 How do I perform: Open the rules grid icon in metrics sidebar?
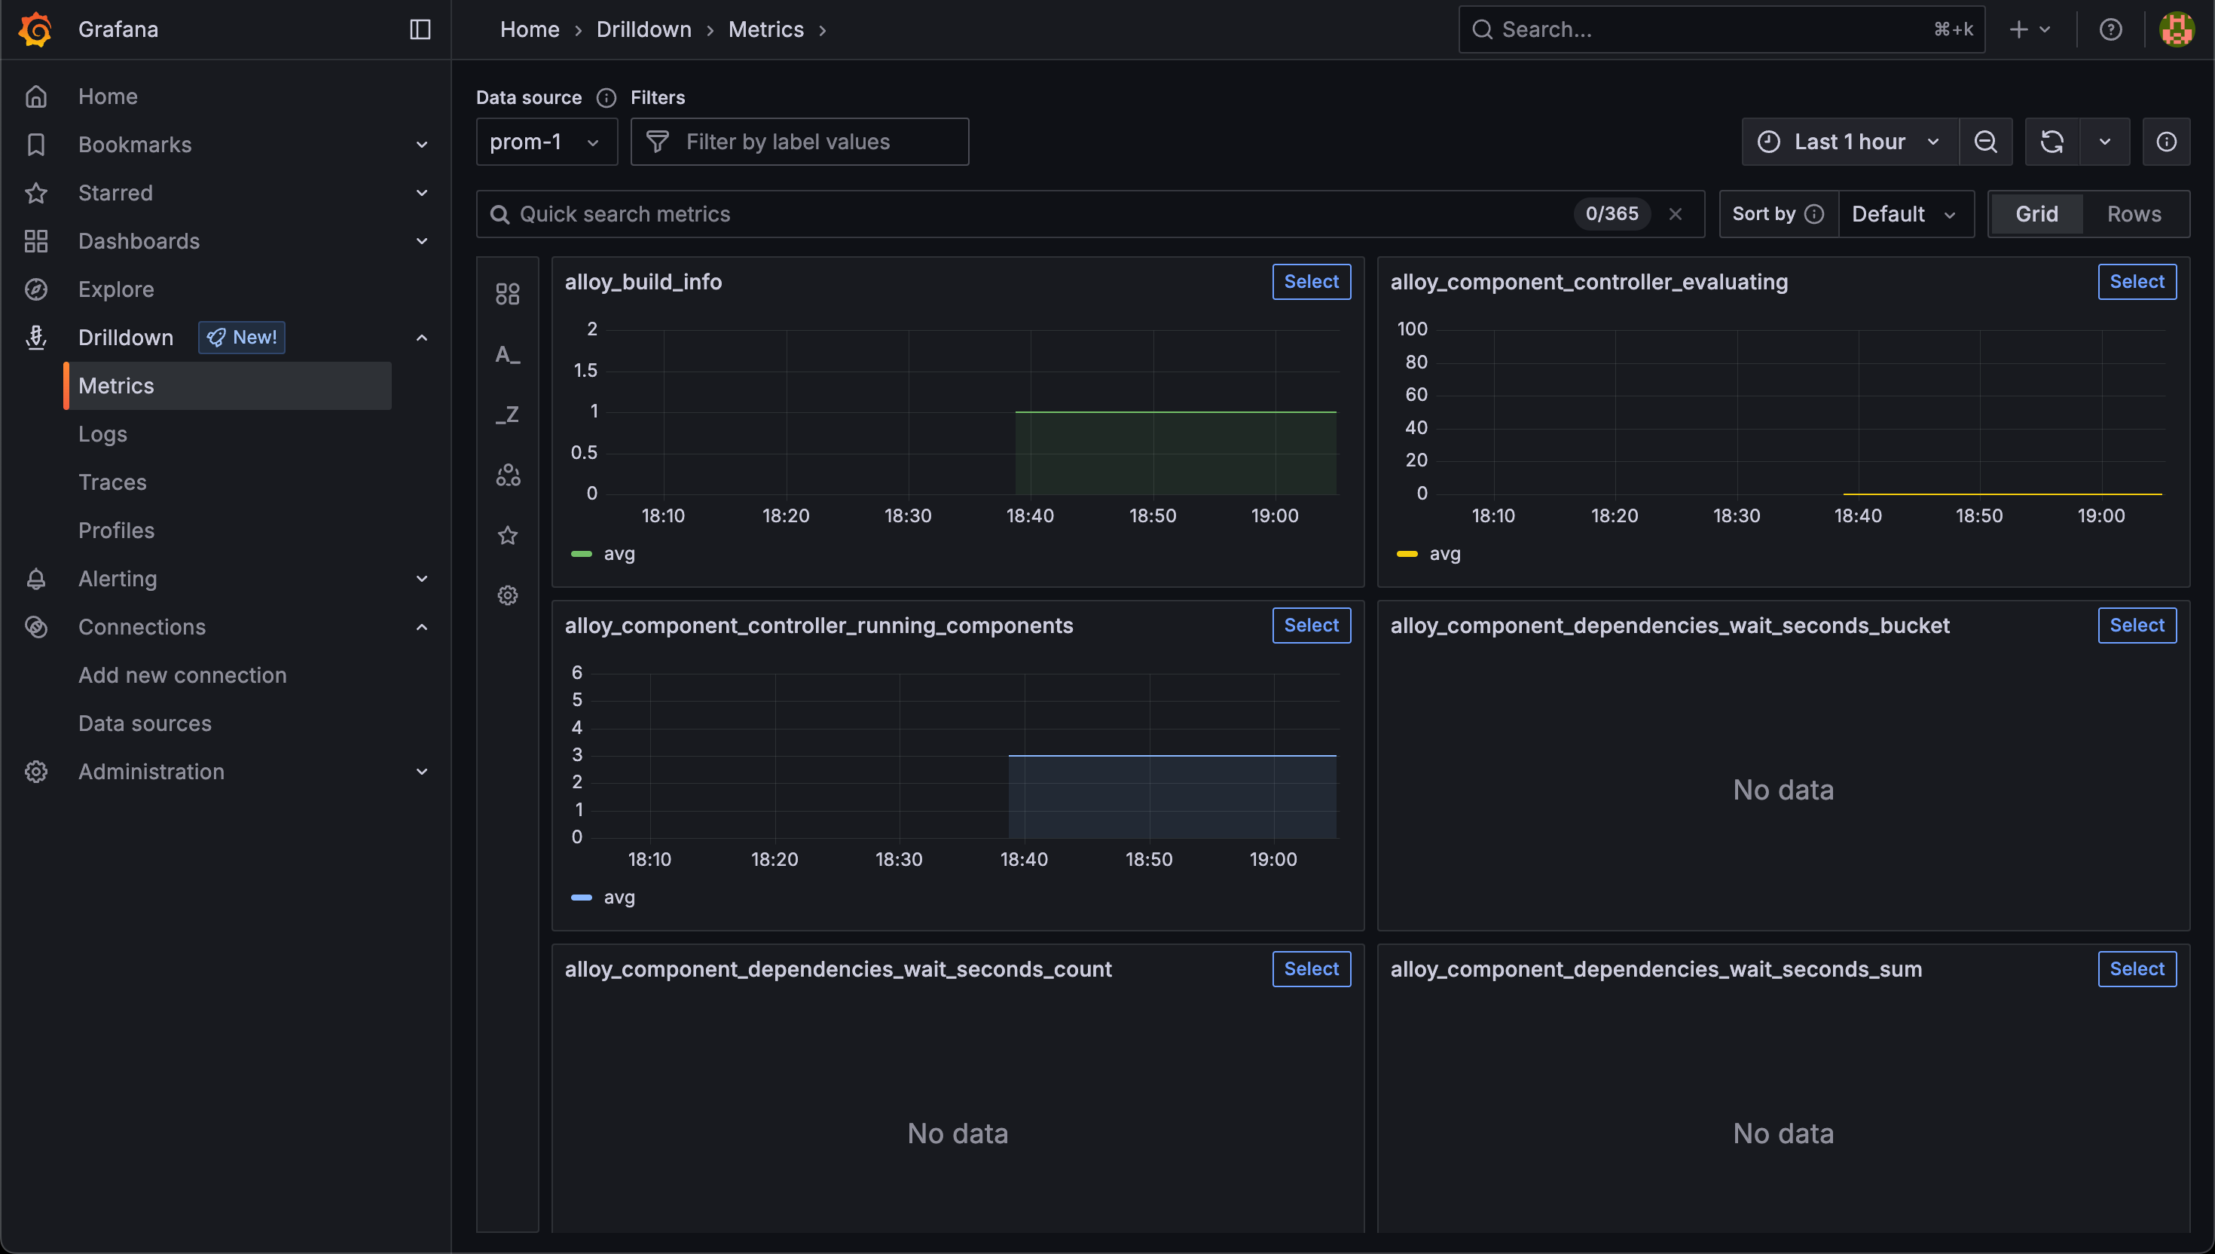(x=508, y=295)
